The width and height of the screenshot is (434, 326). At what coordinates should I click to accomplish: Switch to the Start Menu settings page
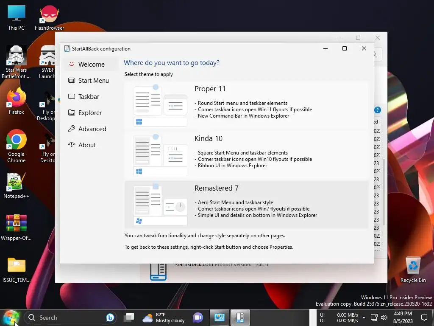(x=91, y=80)
